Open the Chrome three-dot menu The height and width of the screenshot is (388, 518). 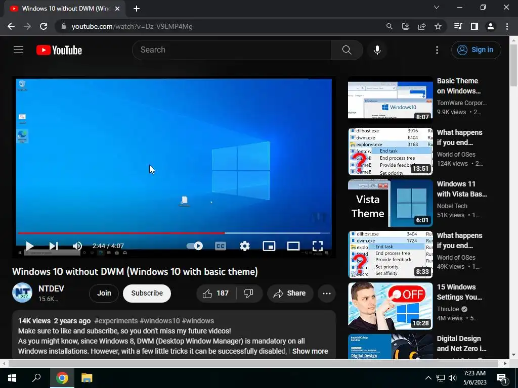(x=507, y=26)
